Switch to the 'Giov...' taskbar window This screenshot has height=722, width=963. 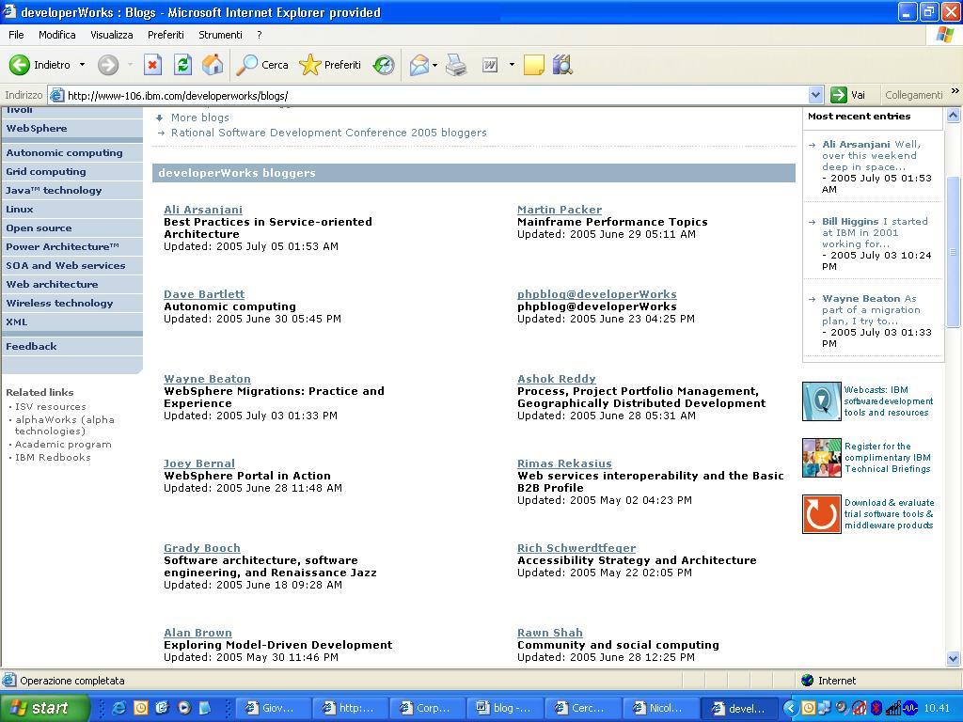[273, 708]
